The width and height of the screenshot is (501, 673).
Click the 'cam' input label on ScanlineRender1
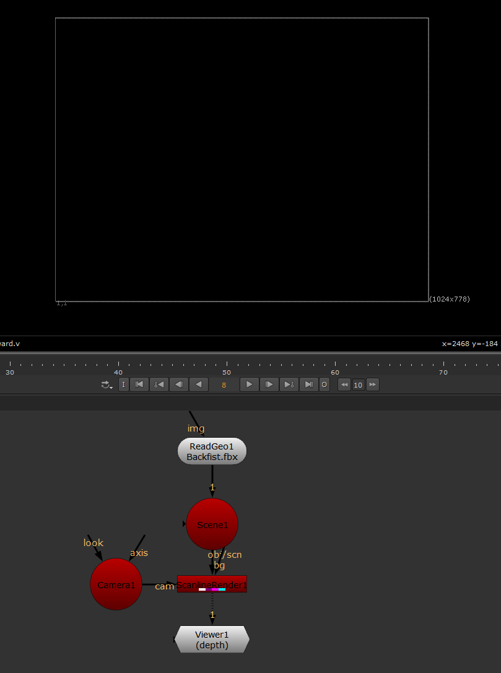coord(164,586)
